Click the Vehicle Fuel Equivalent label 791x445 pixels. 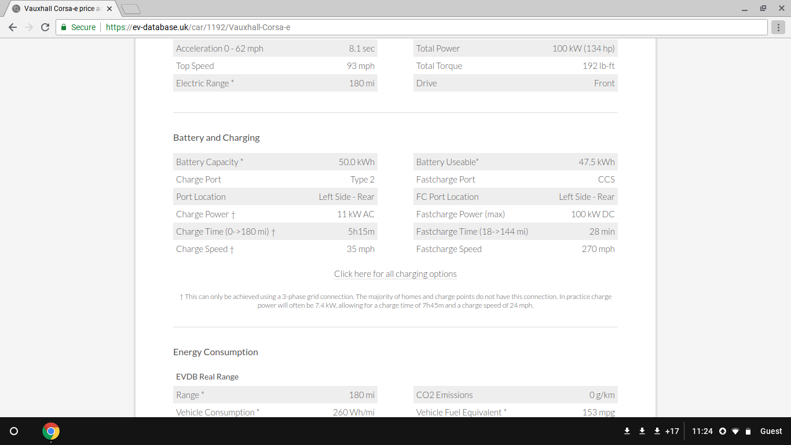coord(462,413)
